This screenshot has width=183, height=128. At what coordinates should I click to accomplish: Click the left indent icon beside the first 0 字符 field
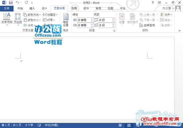pos(75,20)
